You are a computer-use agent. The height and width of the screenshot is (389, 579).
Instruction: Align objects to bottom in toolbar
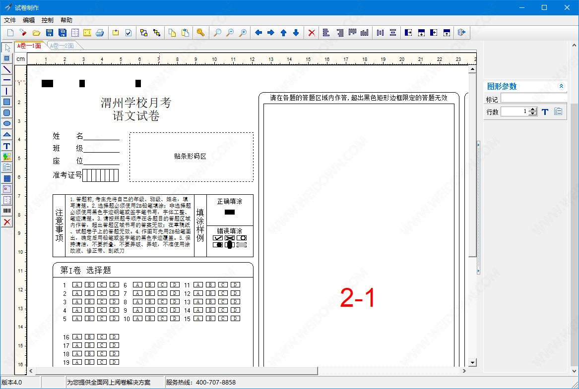pos(365,33)
